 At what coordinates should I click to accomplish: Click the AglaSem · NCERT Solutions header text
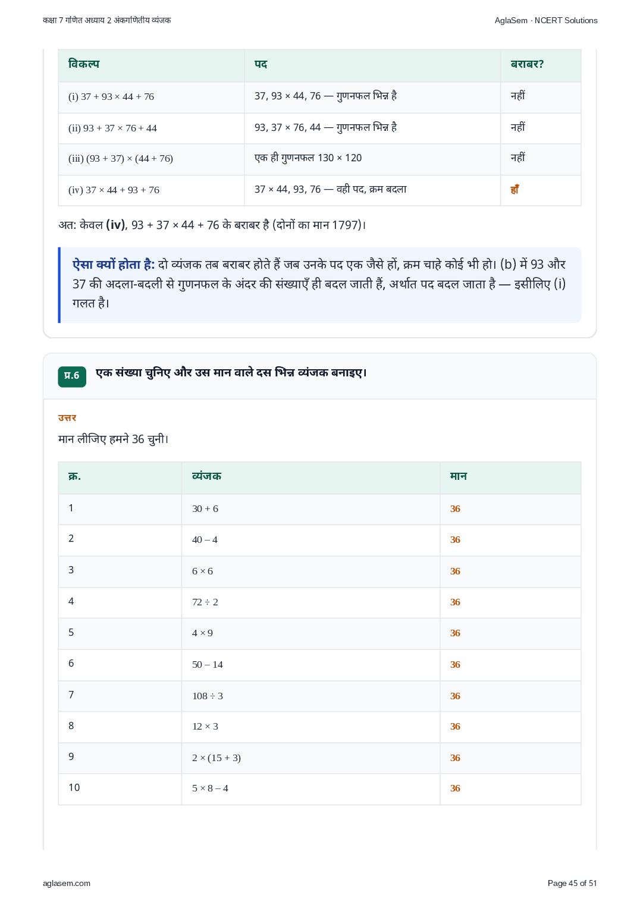tap(546, 20)
